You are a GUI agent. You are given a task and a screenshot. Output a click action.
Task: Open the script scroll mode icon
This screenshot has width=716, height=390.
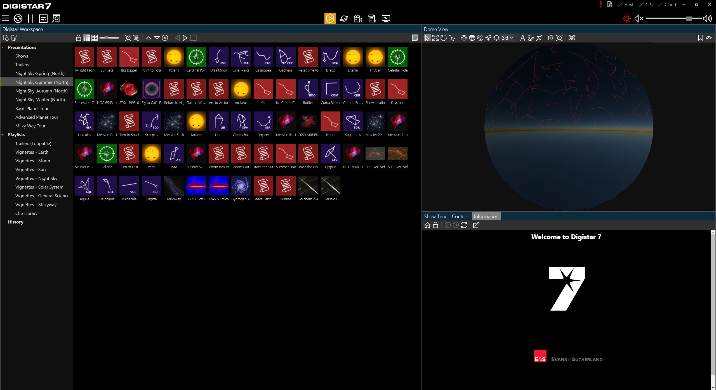[372, 18]
